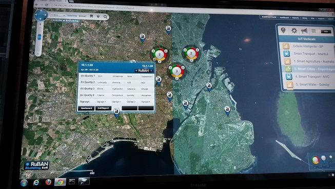Image resolution: width=335 pixels, height=189 pixels.
Task: Open Reports in the top navigation
Action: point(295,18)
